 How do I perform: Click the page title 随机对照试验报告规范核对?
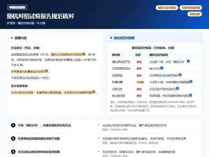[40, 16]
